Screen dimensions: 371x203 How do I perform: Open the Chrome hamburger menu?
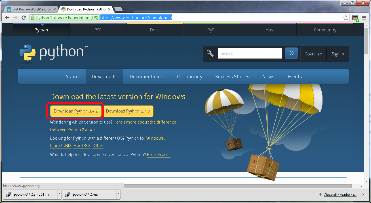click(x=364, y=18)
